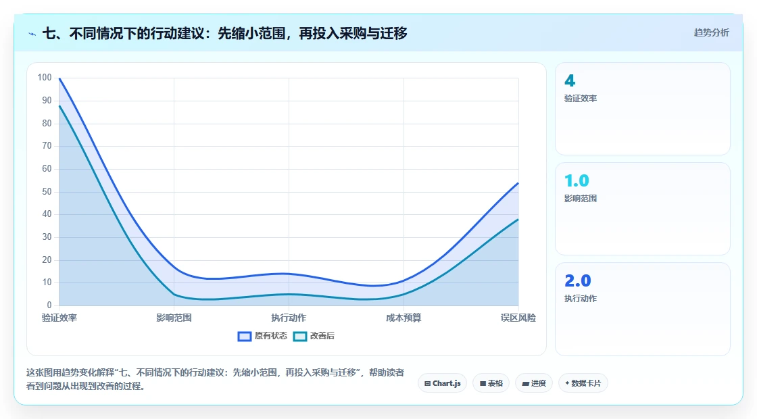Open the 验证效率 data card
This screenshot has height=419, width=757.
coord(643,109)
